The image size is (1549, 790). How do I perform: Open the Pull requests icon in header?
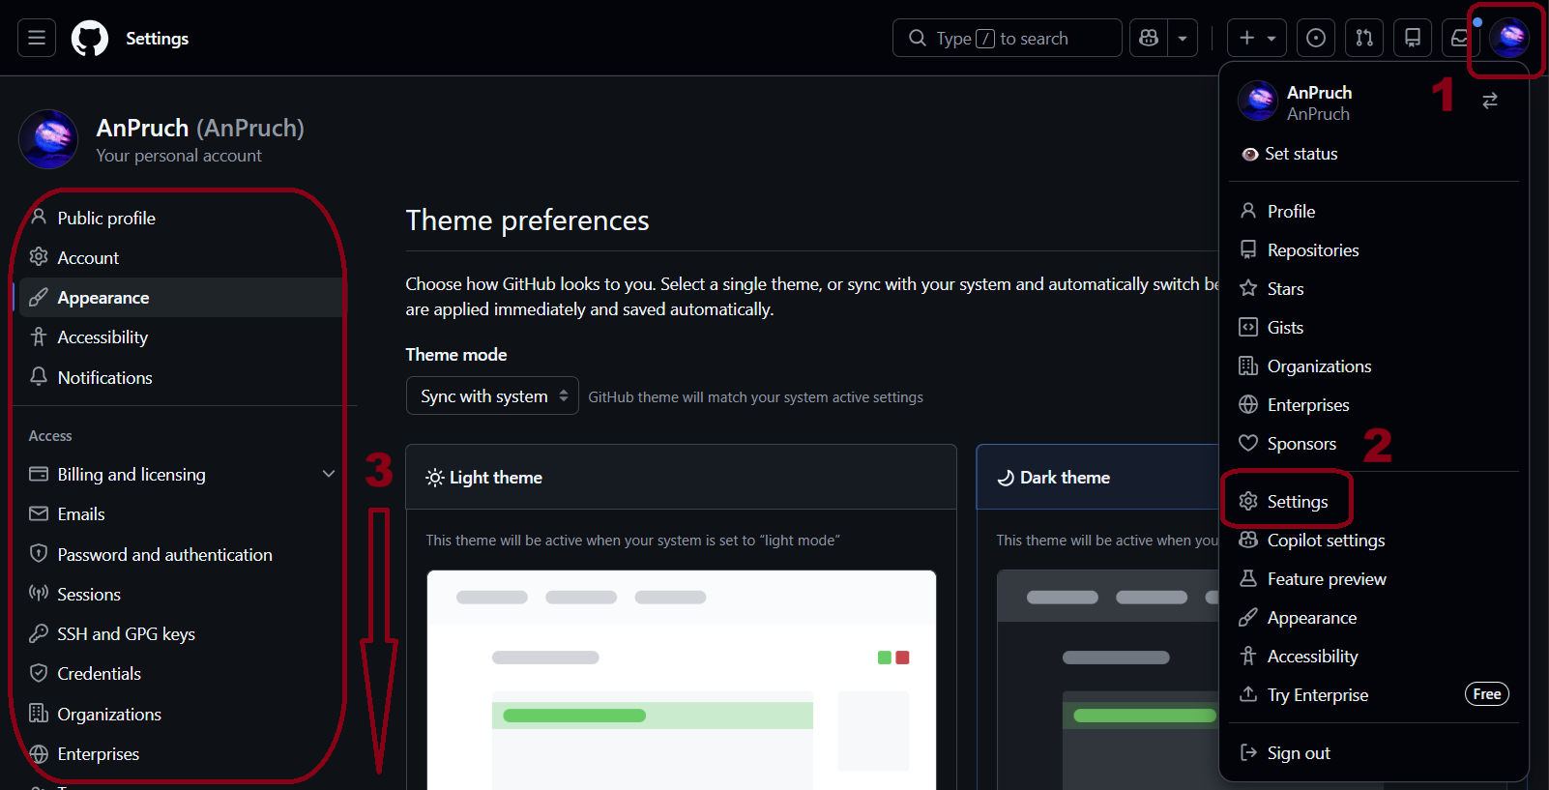(x=1364, y=38)
